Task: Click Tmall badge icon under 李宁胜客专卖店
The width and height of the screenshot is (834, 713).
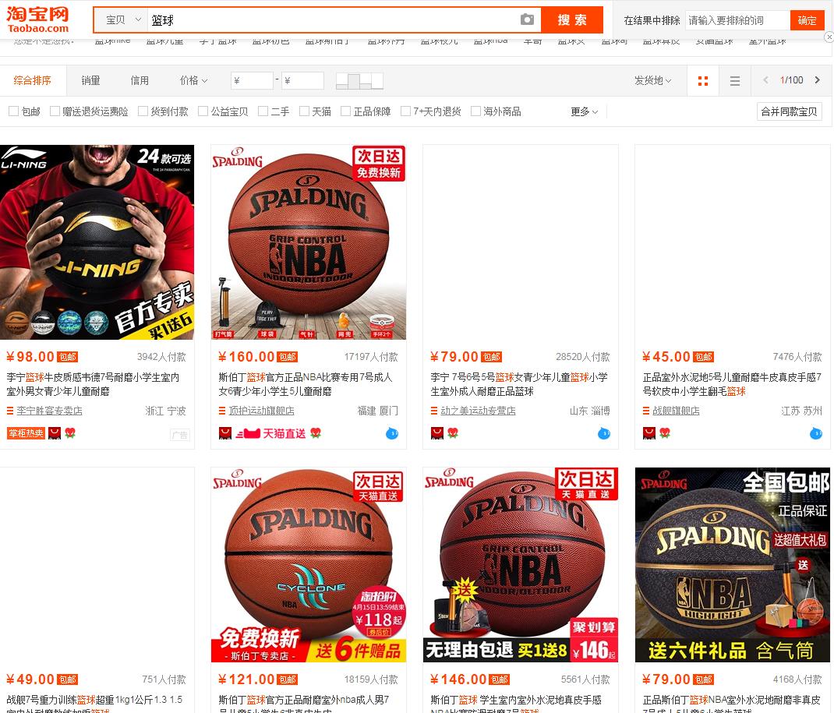Action: [x=55, y=433]
